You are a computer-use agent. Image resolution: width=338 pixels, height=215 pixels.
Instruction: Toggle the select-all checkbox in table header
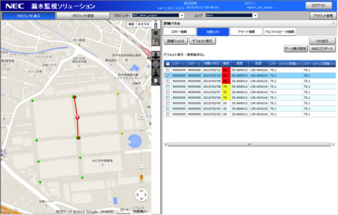pyautogui.click(x=168, y=64)
